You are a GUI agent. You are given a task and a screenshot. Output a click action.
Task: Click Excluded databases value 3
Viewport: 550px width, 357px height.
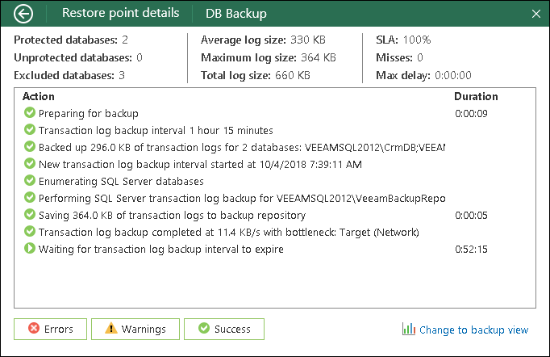coord(122,75)
